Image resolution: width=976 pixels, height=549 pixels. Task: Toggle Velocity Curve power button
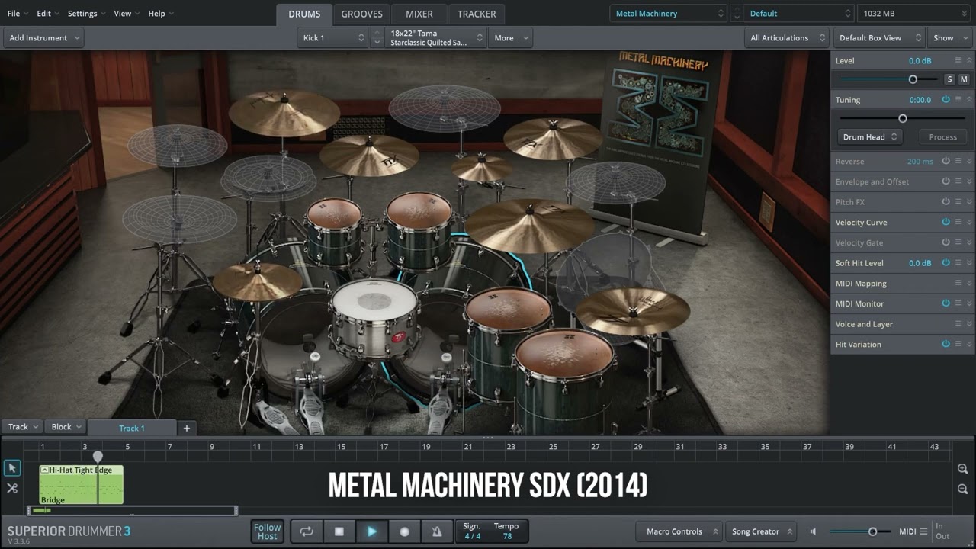pyautogui.click(x=945, y=222)
